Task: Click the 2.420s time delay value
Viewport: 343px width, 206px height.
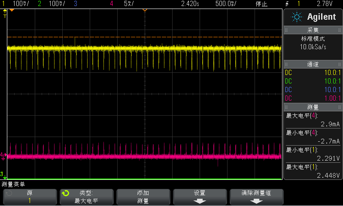Action: pos(190,3)
